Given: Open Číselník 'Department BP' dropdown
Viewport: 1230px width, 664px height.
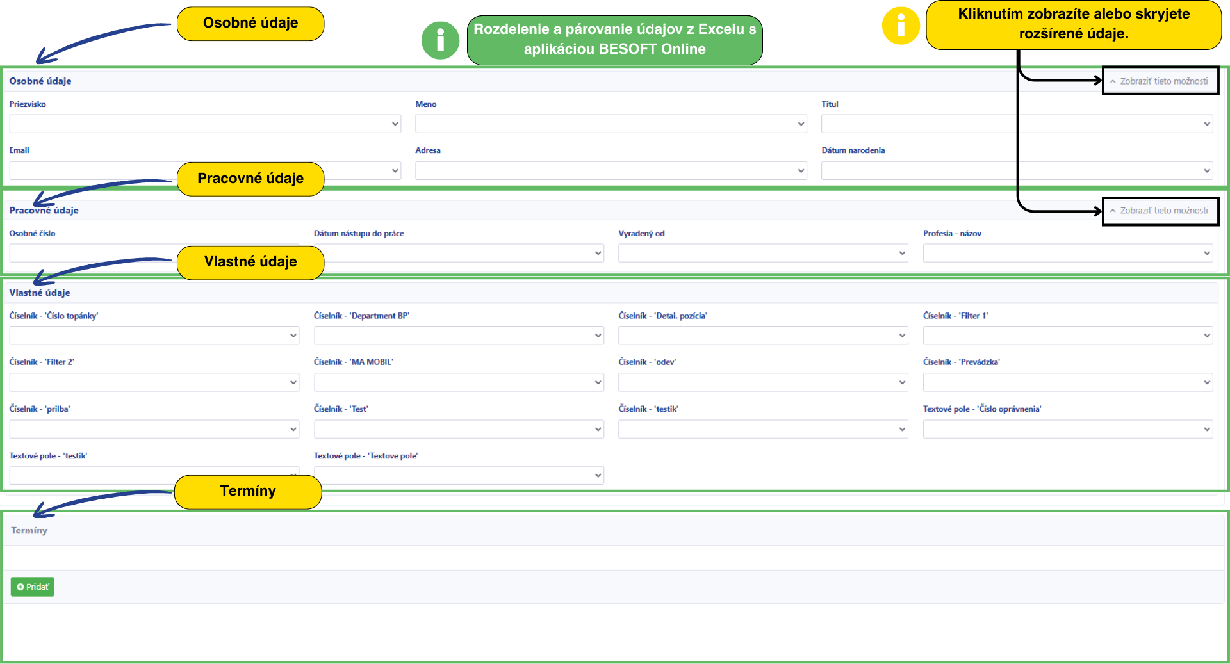Looking at the screenshot, I should tap(458, 335).
